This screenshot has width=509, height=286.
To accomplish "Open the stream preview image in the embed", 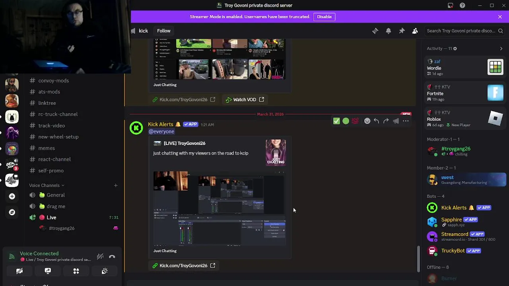I will point(220,209).
